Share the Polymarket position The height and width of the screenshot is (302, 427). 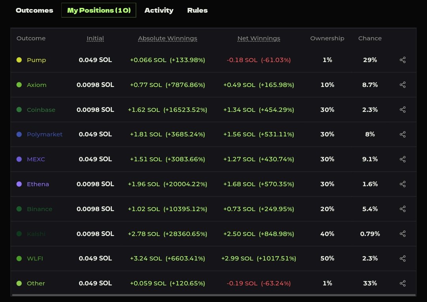(x=402, y=134)
